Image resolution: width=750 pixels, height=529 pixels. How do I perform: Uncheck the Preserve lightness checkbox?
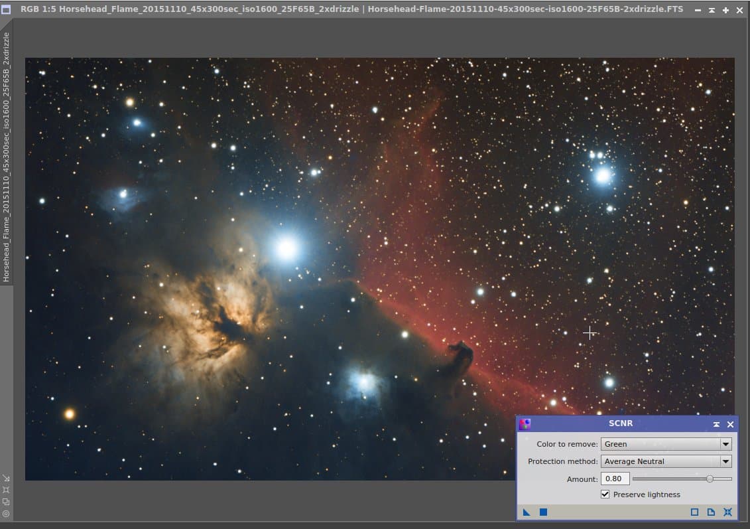(605, 494)
